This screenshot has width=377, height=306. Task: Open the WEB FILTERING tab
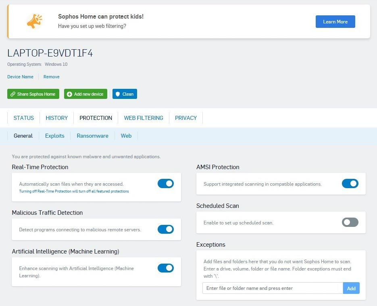click(144, 118)
